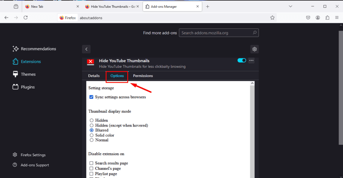
Task: Open Themes in the sidebar
Action: [x=24, y=74]
